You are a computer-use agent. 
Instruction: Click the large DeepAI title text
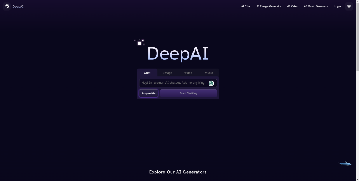tap(178, 54)
